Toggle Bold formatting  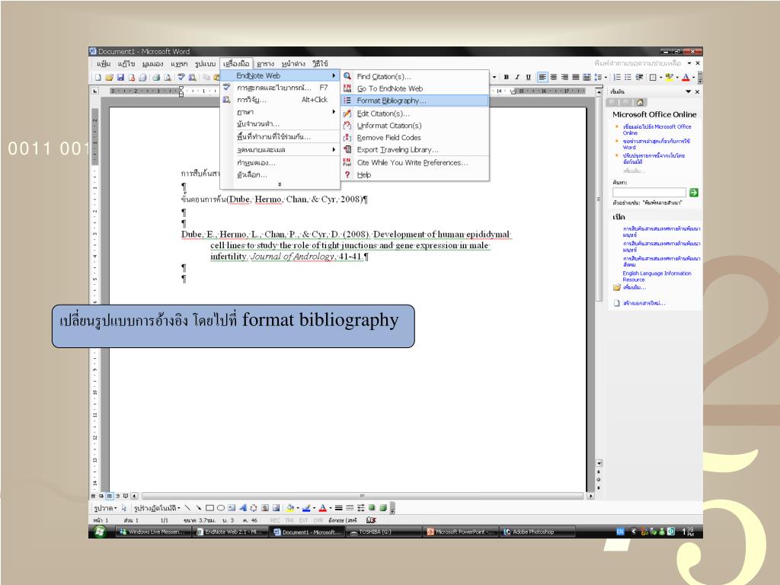506,77
